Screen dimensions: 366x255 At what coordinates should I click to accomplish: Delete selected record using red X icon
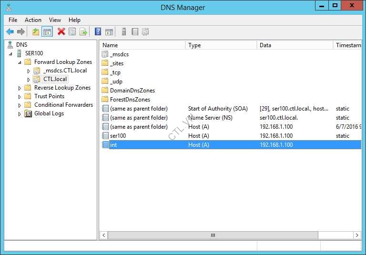[61, 31]
